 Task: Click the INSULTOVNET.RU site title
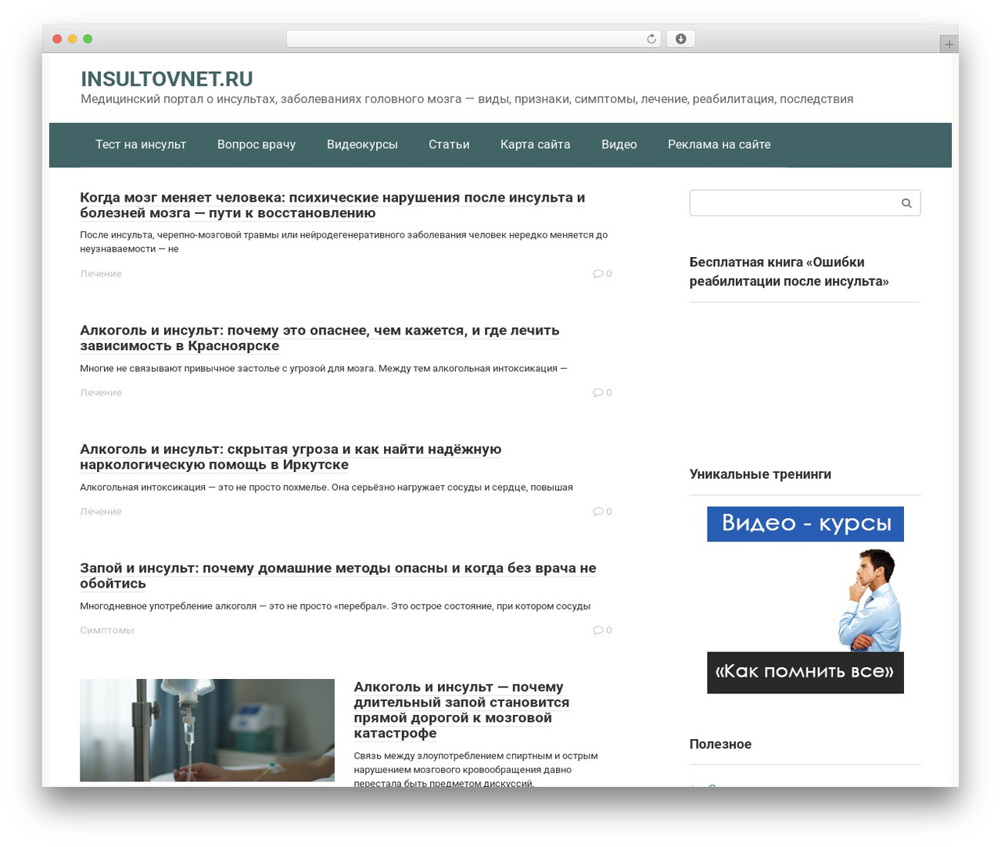point(167,79)
